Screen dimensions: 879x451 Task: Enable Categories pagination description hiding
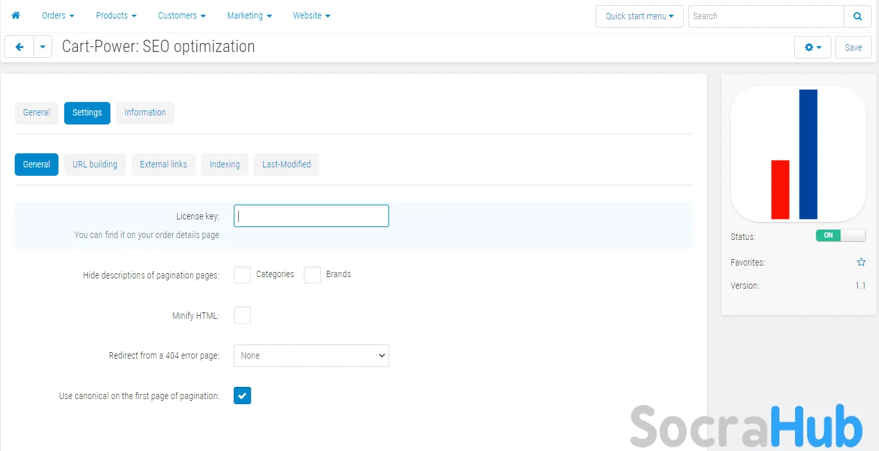(242, 275)
